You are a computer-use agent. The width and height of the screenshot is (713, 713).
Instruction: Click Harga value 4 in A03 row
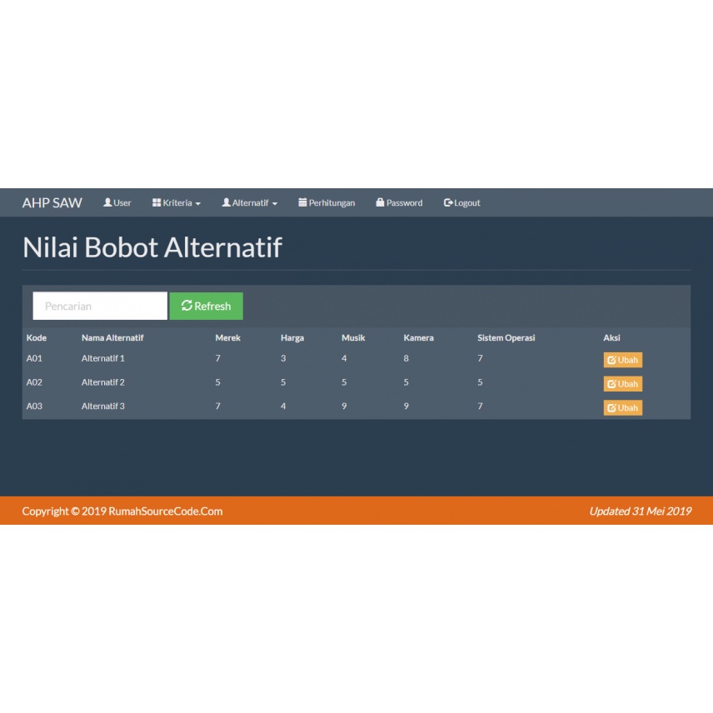tap(283, 406)
